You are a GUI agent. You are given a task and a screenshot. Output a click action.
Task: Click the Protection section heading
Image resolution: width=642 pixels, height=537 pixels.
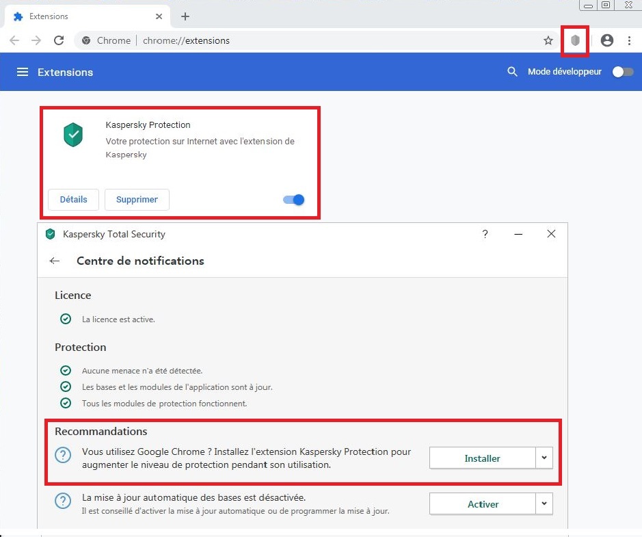point(80,347)
